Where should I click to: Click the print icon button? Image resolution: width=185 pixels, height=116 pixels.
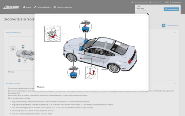tap(164, 25)
